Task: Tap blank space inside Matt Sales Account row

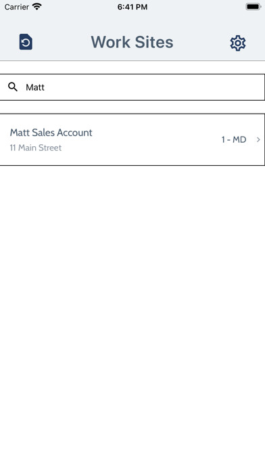Action: (x=156, y=139)
